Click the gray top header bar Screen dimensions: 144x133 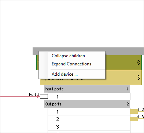(88, 49)
